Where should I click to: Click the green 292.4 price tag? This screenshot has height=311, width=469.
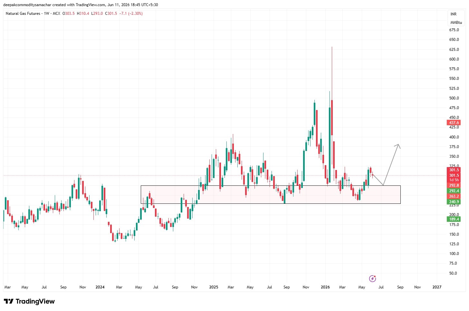[454, 191]
